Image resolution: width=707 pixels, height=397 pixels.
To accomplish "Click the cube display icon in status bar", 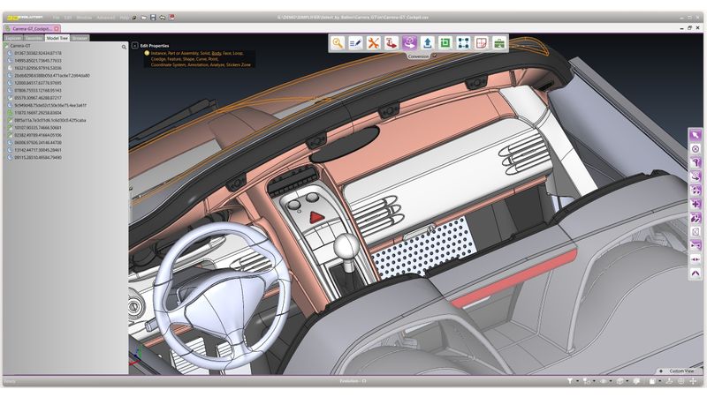I will [x=620, y=381].
